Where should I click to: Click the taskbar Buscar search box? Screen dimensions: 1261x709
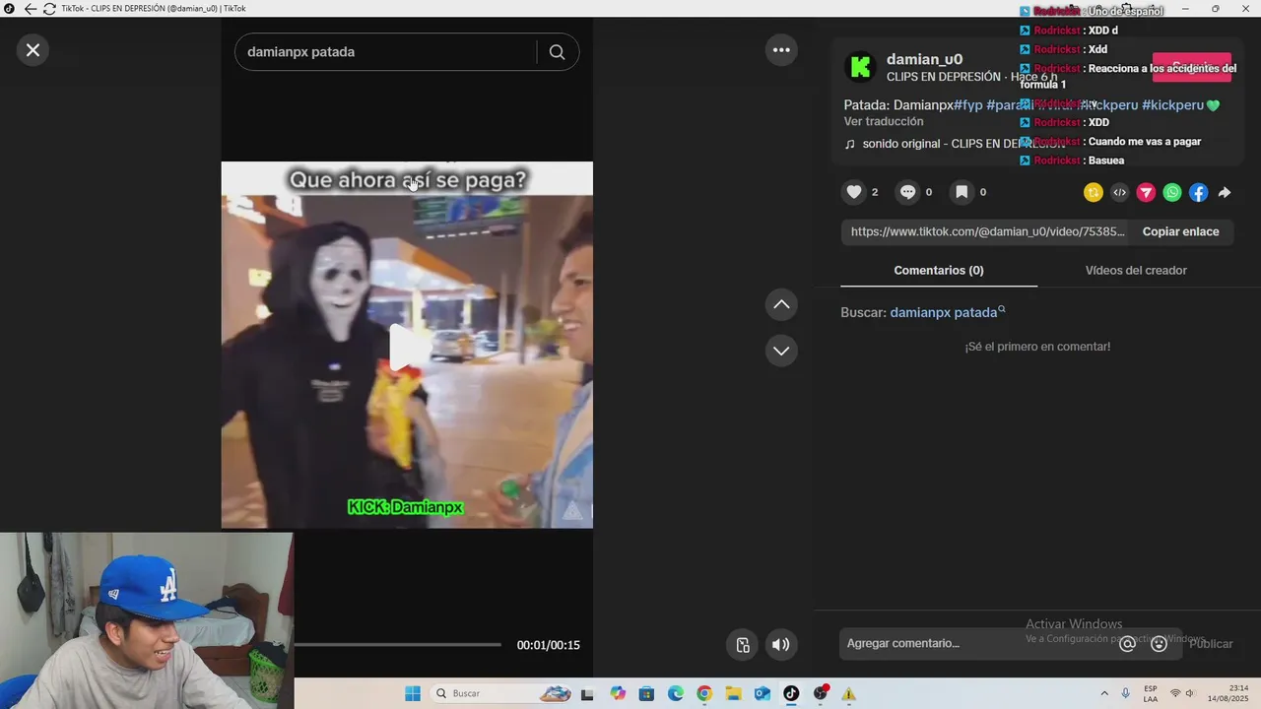pos(502,693)
